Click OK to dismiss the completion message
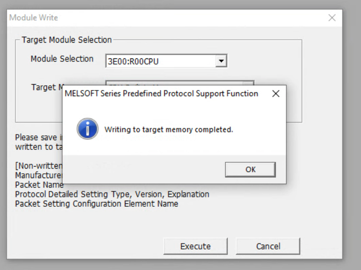This screenshot has width=361, height=270. point(250,169)
